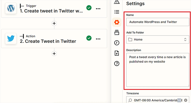Open the warning triangle status panel
The height and width of the screenshot is (103, 191).
[117, 2]
